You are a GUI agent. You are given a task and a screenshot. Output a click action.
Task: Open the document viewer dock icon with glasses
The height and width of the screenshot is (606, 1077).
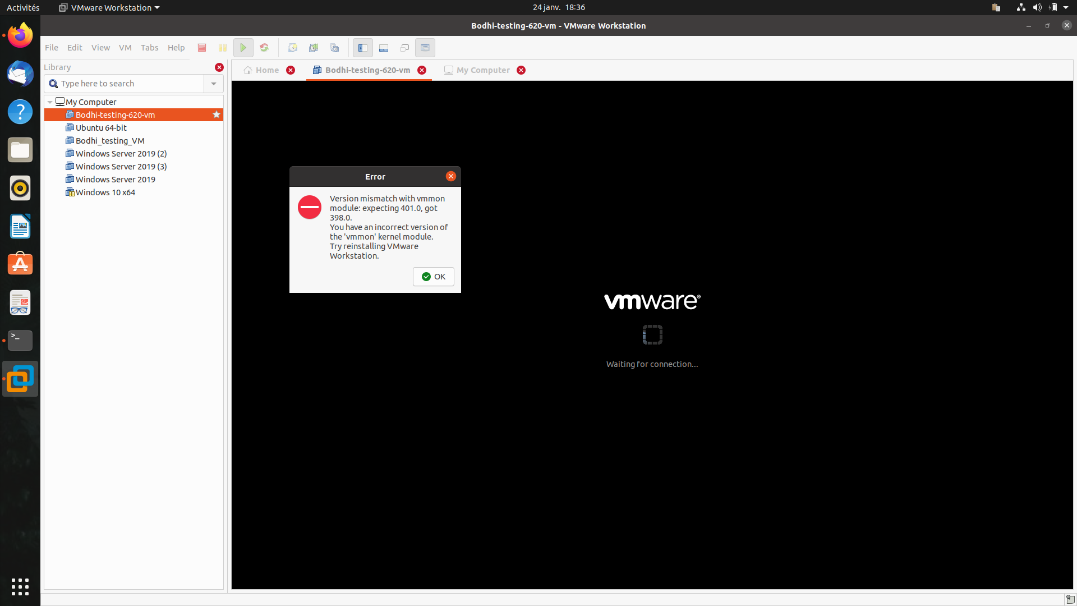[20, 302]
